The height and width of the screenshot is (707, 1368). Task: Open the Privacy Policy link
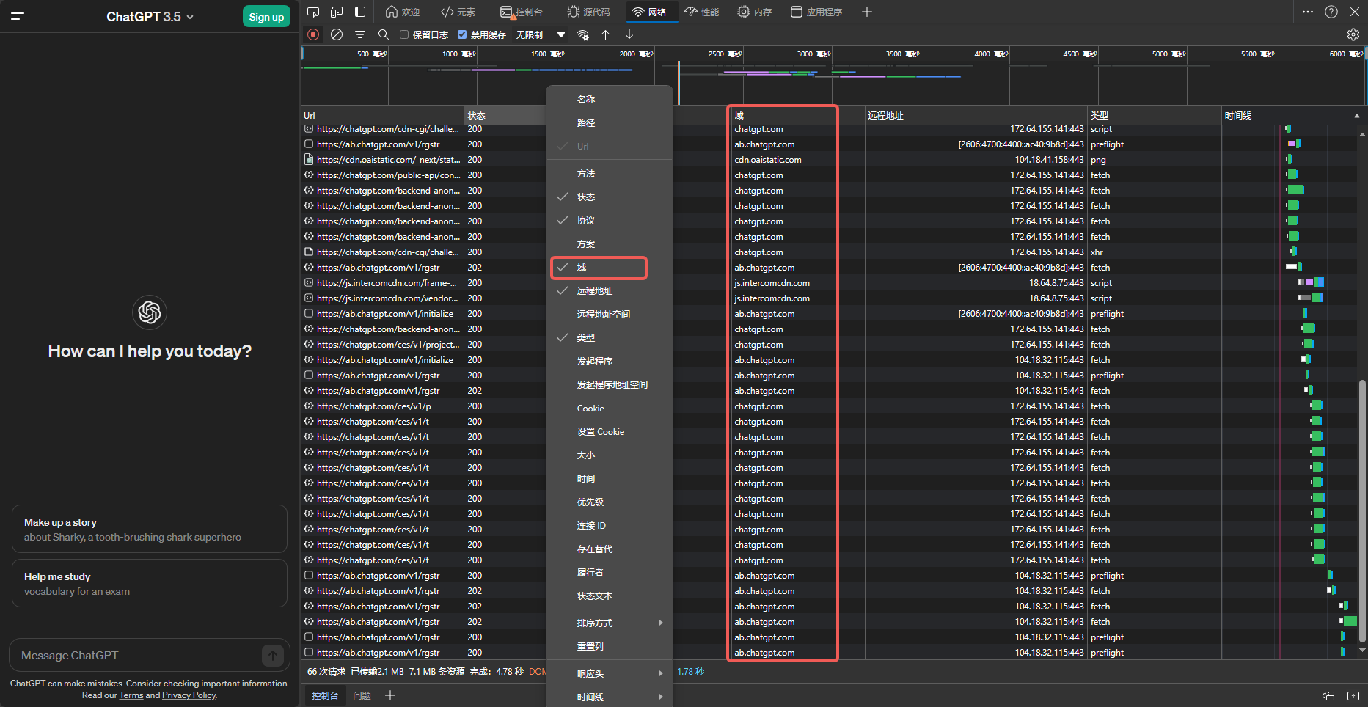[x=189, y=695]
